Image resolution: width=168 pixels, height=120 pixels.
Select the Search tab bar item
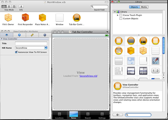(x=88, y=115)
